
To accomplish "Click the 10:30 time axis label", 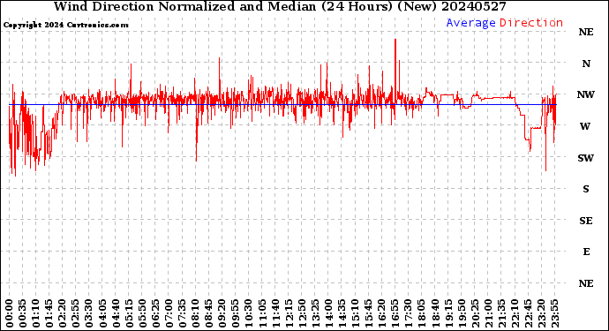I will pyautogui.click(x=249, y=313).
